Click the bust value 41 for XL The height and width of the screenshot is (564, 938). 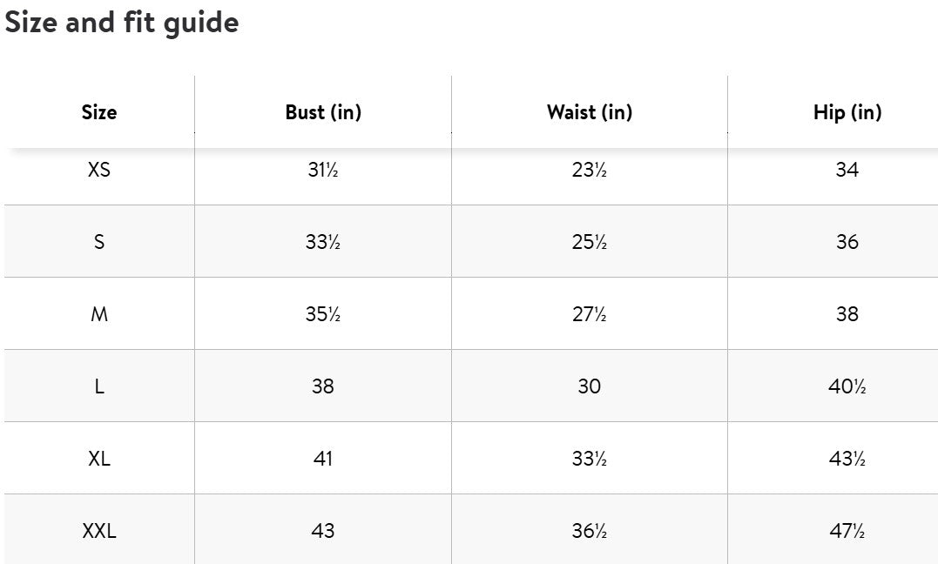[x=323, y=459]
